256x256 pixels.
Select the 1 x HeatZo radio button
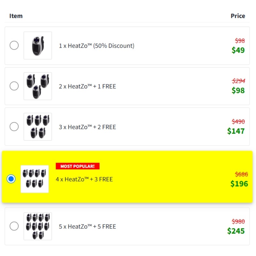14,45
